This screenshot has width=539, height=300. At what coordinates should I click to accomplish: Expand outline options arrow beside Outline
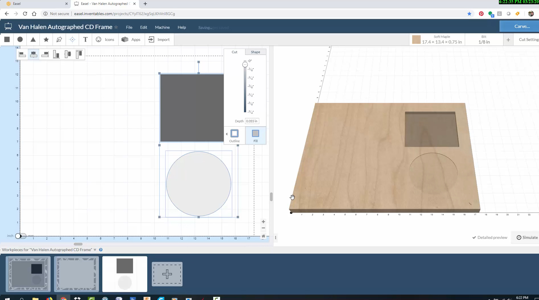point(227,134)
